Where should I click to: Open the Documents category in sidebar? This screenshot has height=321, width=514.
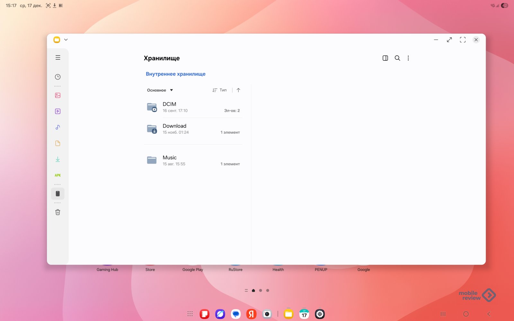[58, 143]
